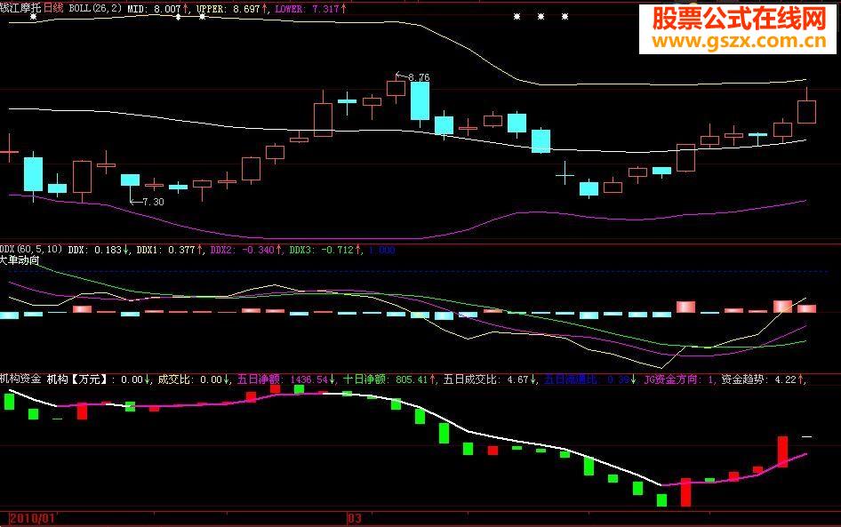Viewport: 841px width, 527px height.
Task: Click the DDX: 0.183 value
Action: point(98,250)
